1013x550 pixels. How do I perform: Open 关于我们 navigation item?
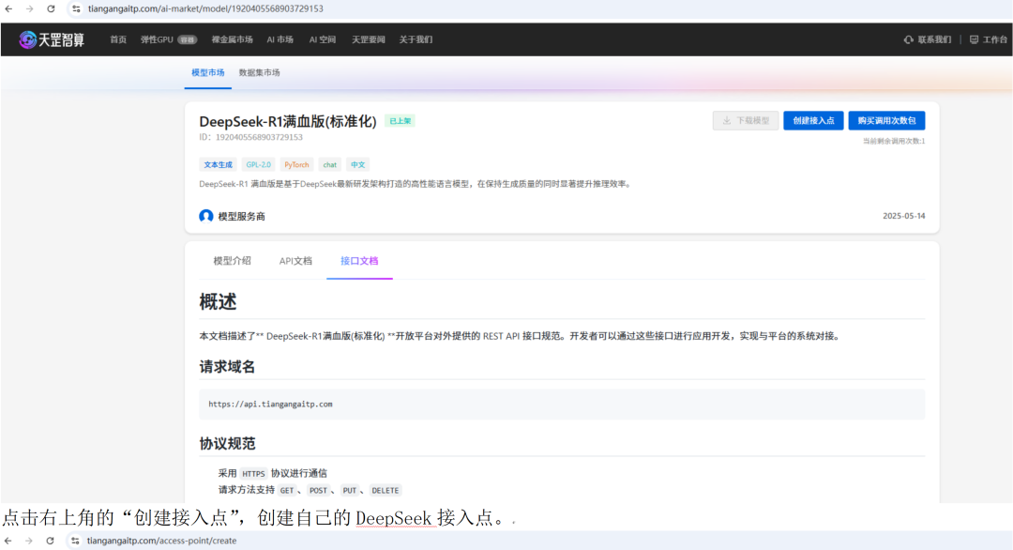(416, 40)
